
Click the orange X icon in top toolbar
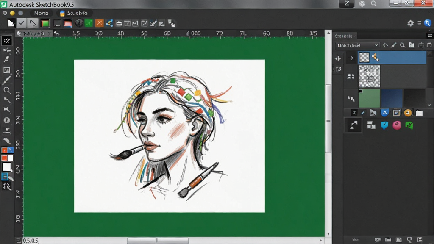click(99, 23)
